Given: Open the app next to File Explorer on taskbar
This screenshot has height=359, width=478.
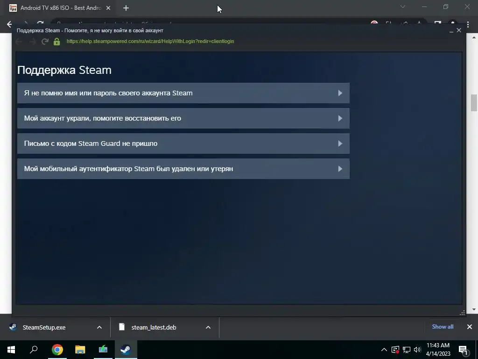Looking at the screenshot, I should click(103, 350).
